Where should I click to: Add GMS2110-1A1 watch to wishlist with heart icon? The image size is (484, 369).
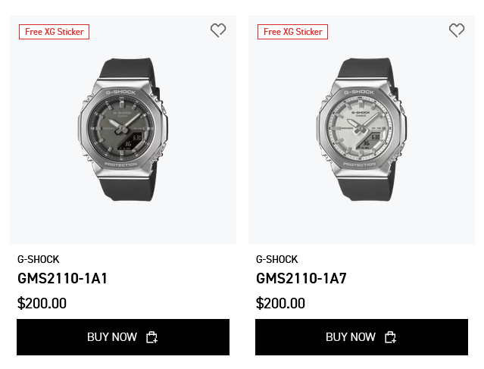pos(218,30)
